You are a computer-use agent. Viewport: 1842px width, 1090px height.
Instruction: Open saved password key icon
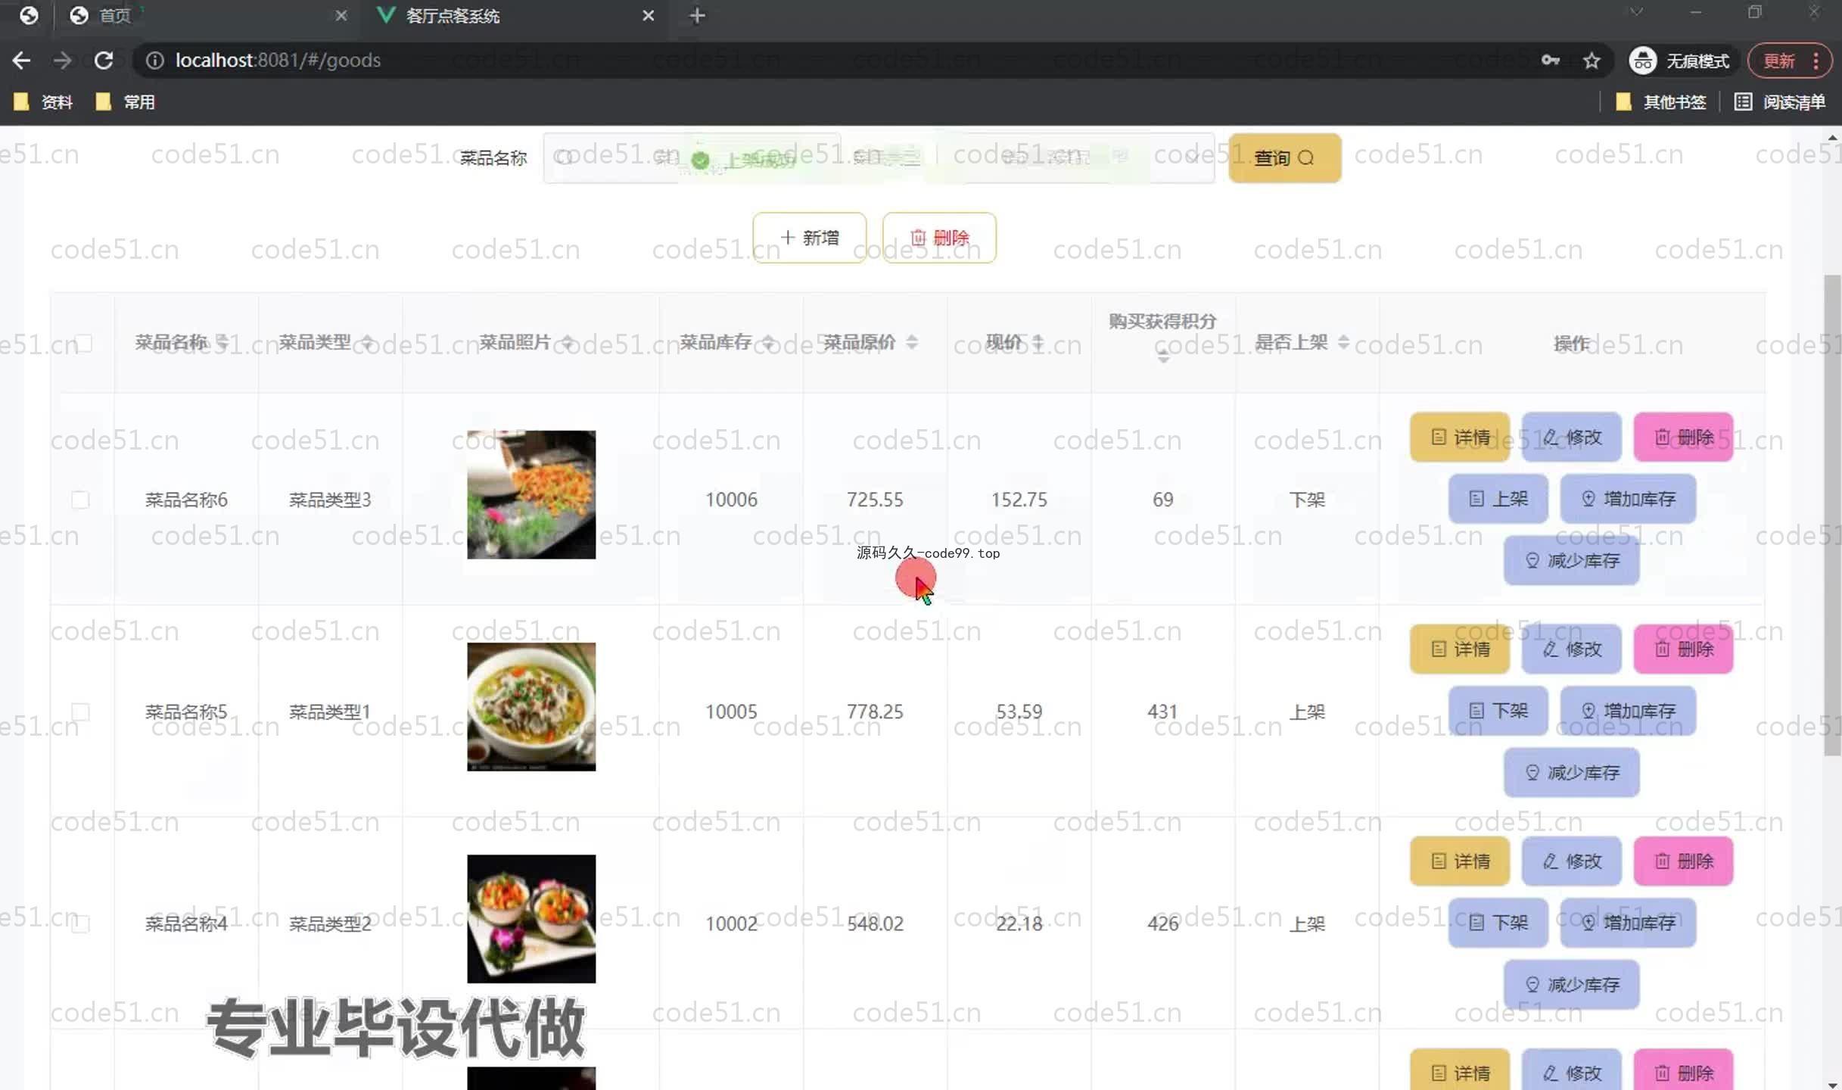pos(1550,61)
